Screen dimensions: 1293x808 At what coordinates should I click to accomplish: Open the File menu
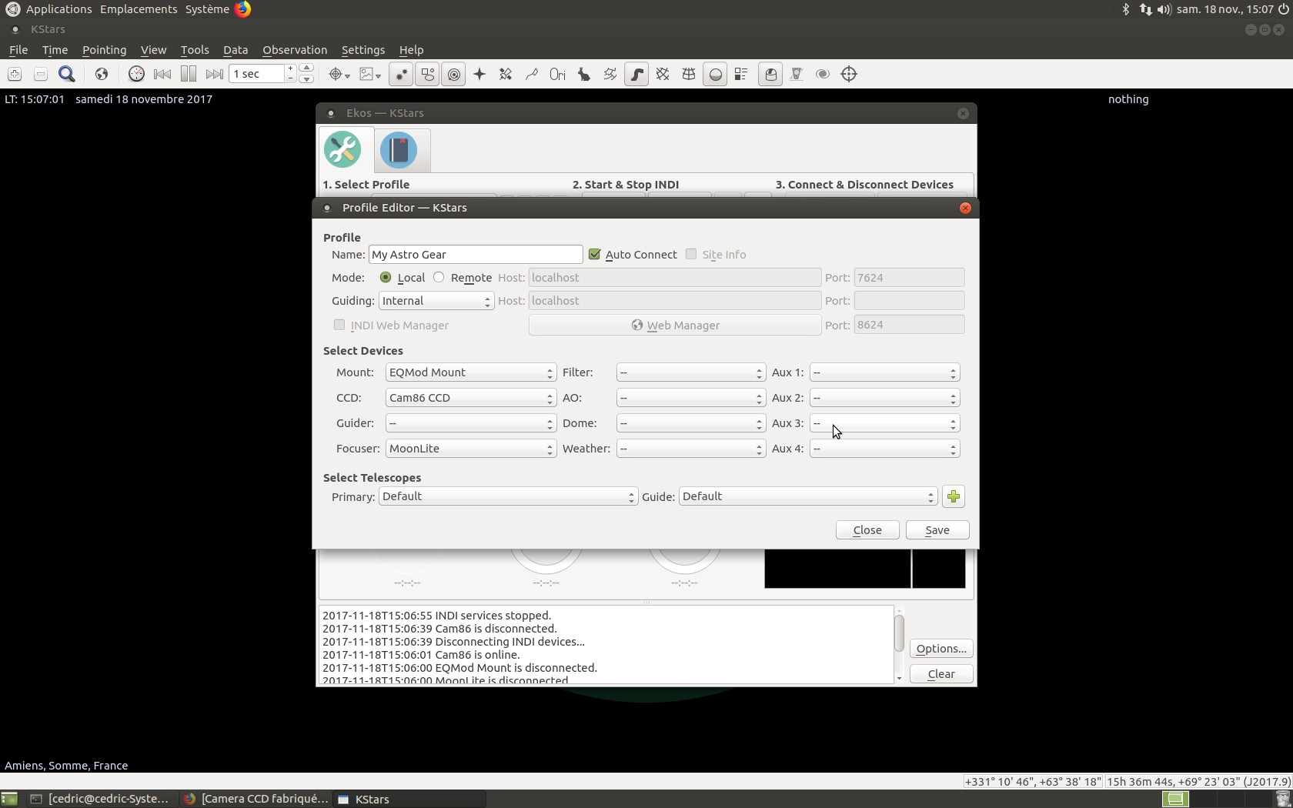click(18, 50)
